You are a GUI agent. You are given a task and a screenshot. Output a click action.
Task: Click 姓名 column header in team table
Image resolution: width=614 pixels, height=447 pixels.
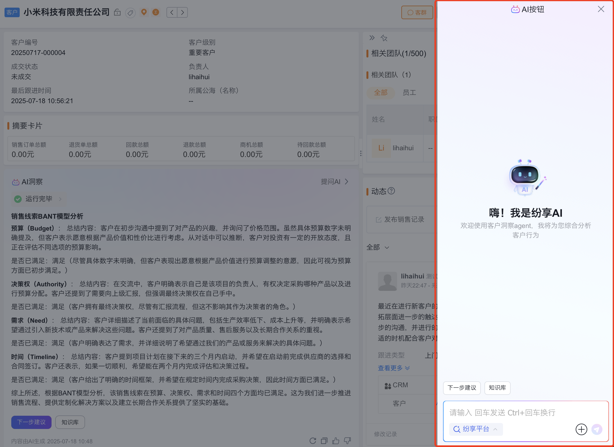[378, 119]
